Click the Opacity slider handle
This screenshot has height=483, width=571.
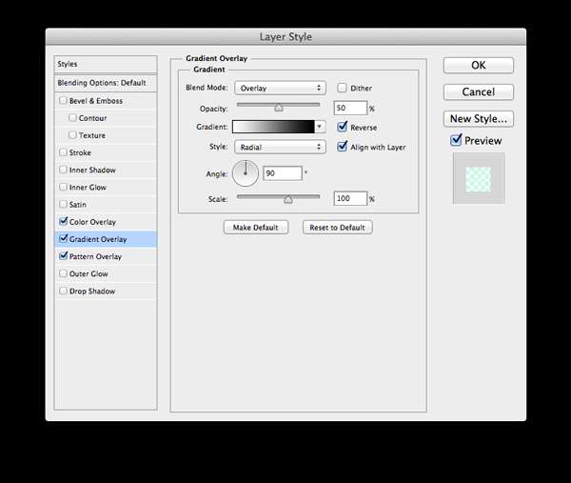pos(279,108)
